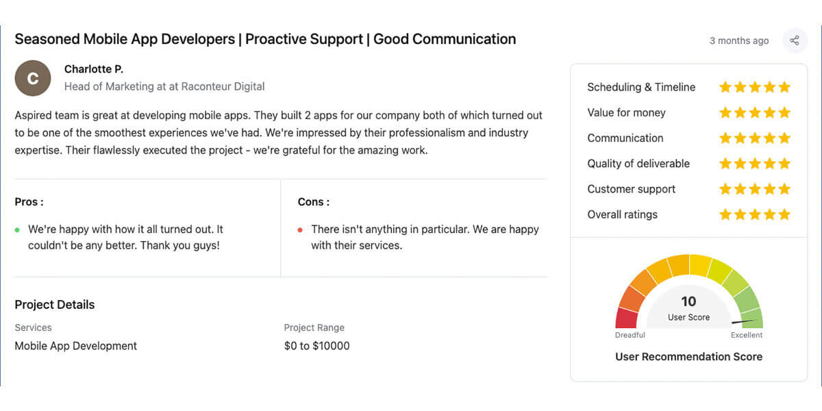Click the $0 to $10000 project range

(x=317, y=346)
